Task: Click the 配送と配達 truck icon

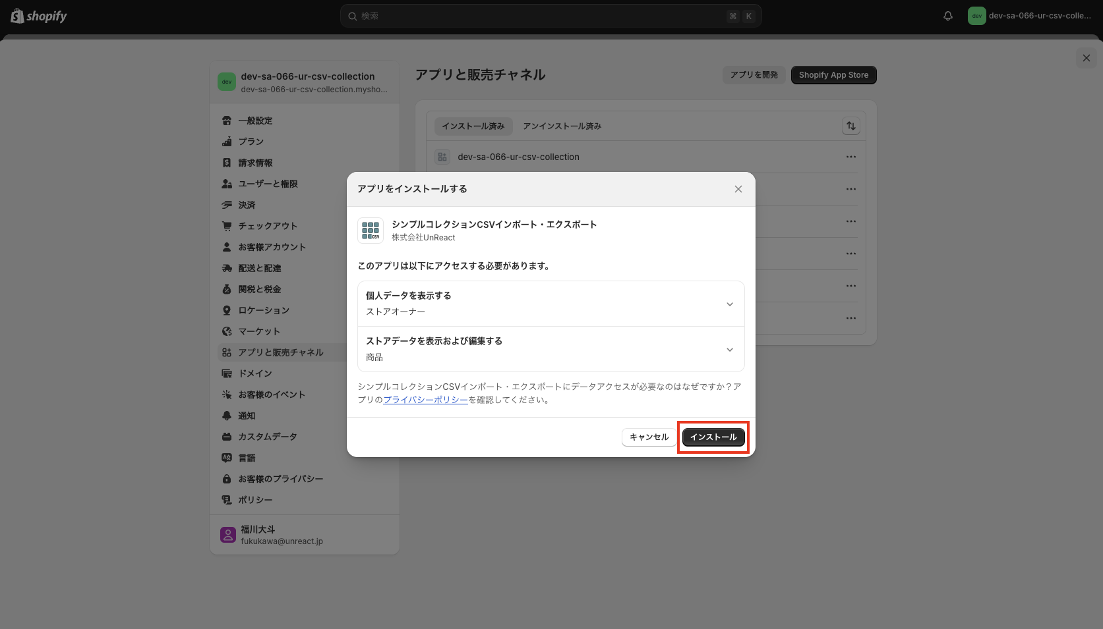Action: (227, 268)
